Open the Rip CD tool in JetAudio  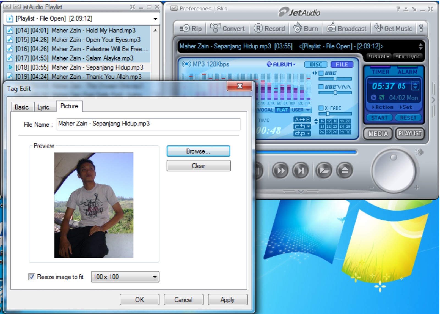click(190, 28)
